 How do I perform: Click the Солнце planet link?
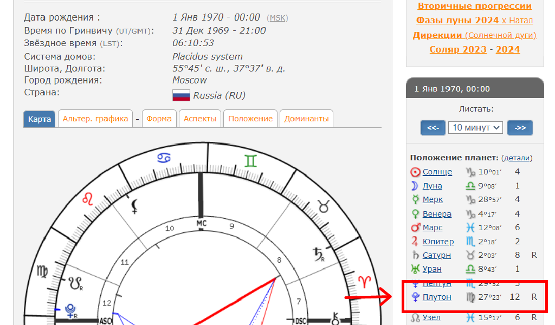pos(437,172)
